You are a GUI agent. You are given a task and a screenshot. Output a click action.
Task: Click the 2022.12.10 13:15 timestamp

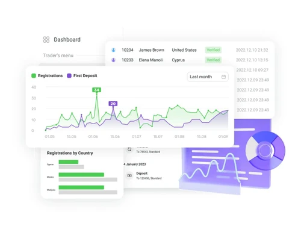coord(252,60)
